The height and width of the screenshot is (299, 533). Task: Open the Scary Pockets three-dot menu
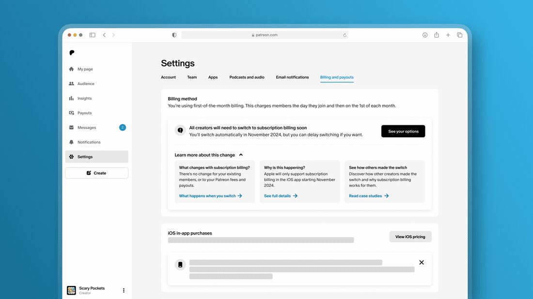(x=124, y=290)
